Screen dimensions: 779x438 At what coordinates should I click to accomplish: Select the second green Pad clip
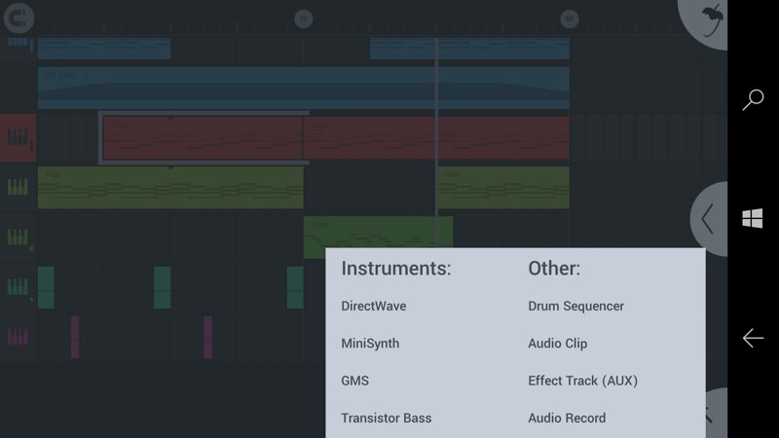[503, 187]
